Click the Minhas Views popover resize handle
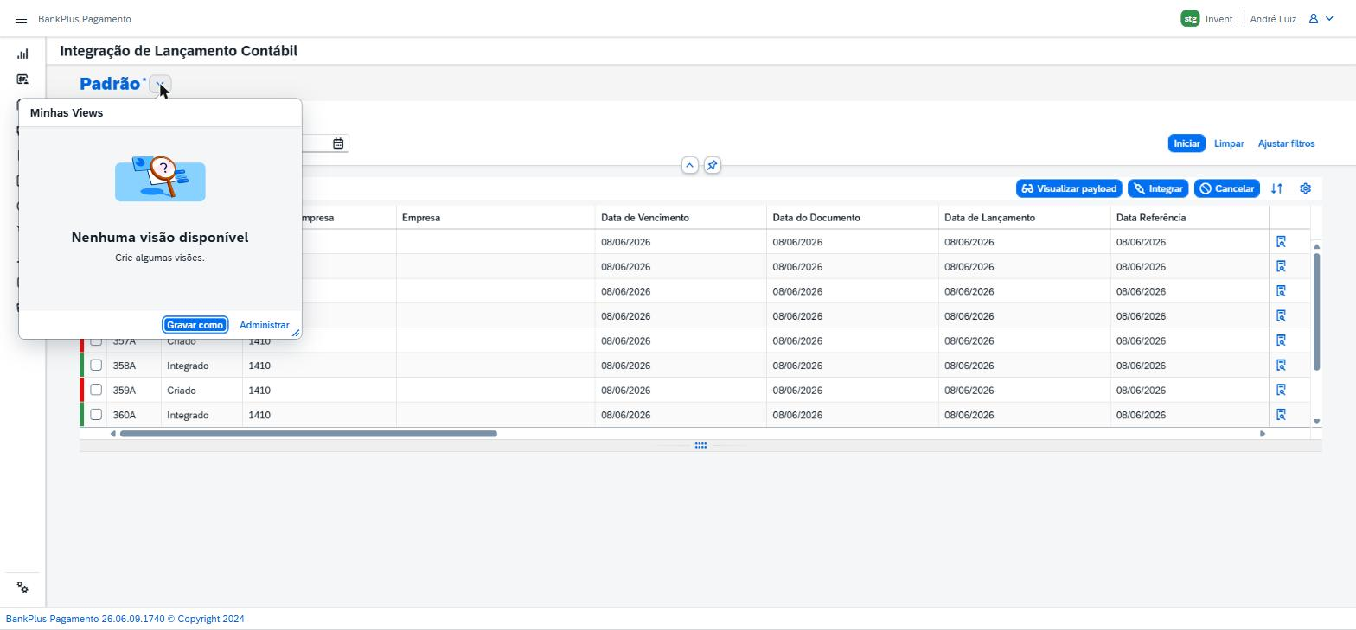 [x=296, y=333]
